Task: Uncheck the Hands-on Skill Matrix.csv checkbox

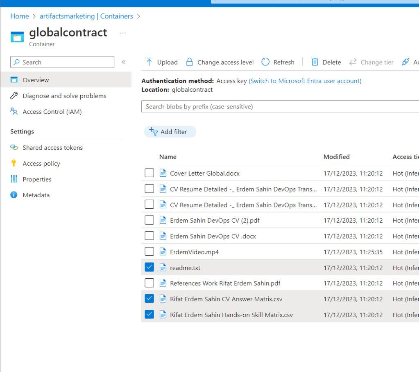Action: [x=149, y=314]
